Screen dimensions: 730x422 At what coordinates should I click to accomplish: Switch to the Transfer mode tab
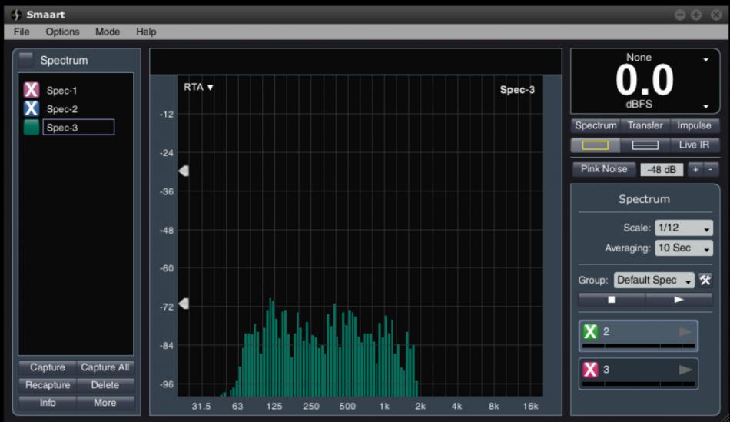(645, 125)
